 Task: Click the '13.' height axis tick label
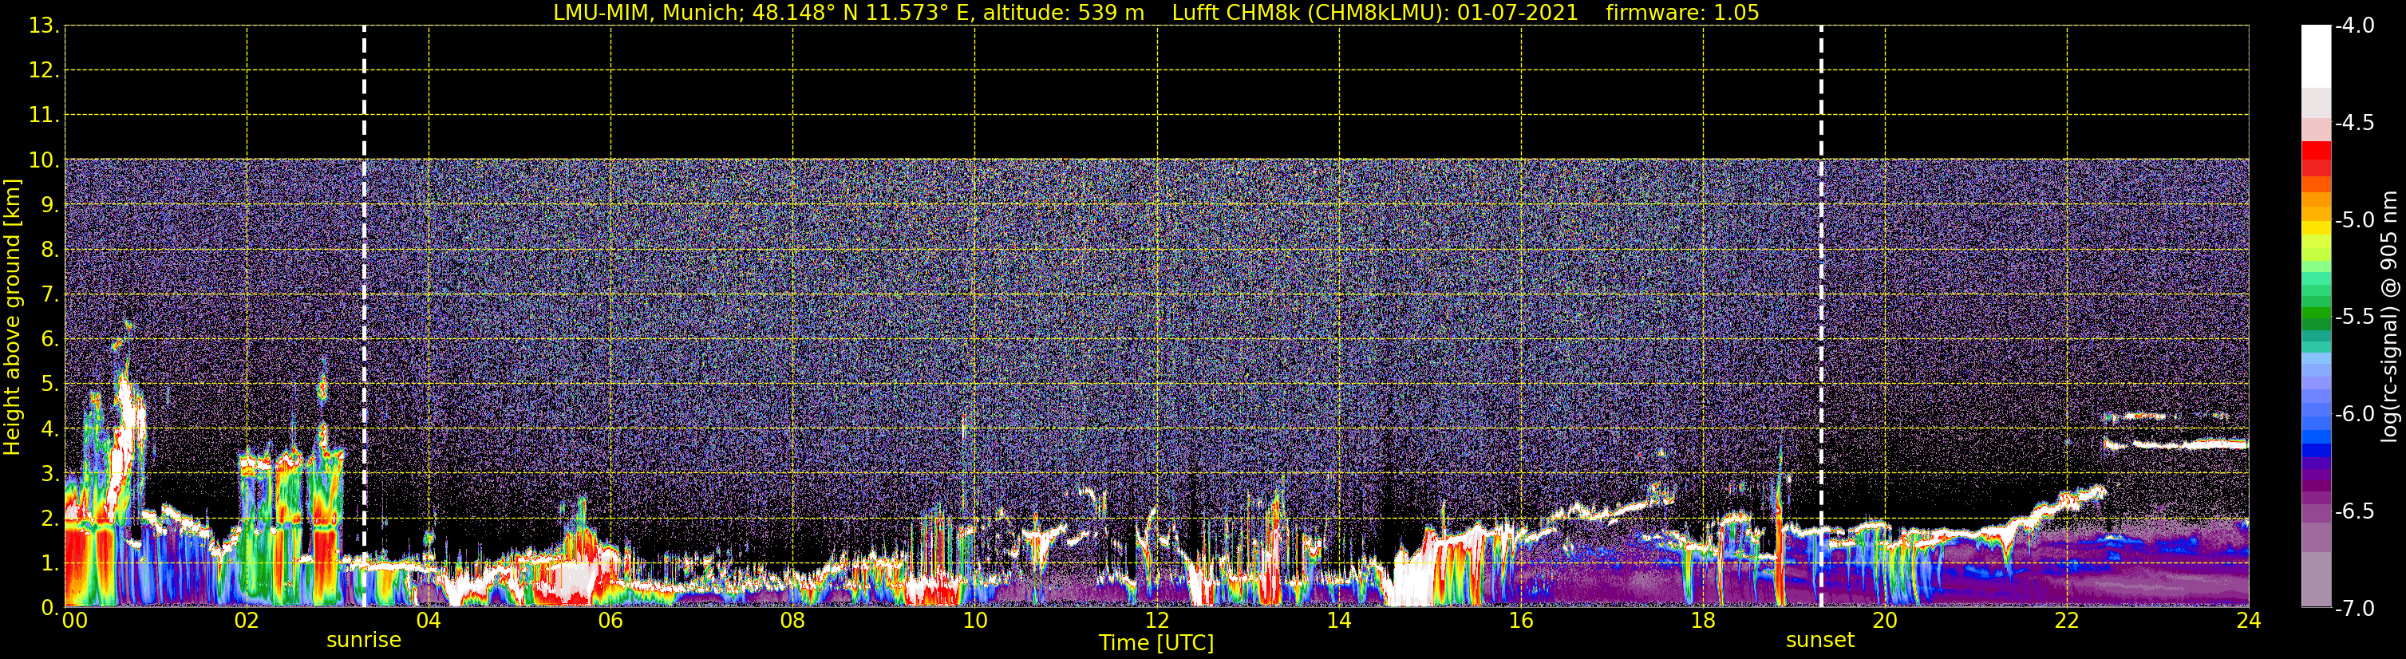(44, 26)
